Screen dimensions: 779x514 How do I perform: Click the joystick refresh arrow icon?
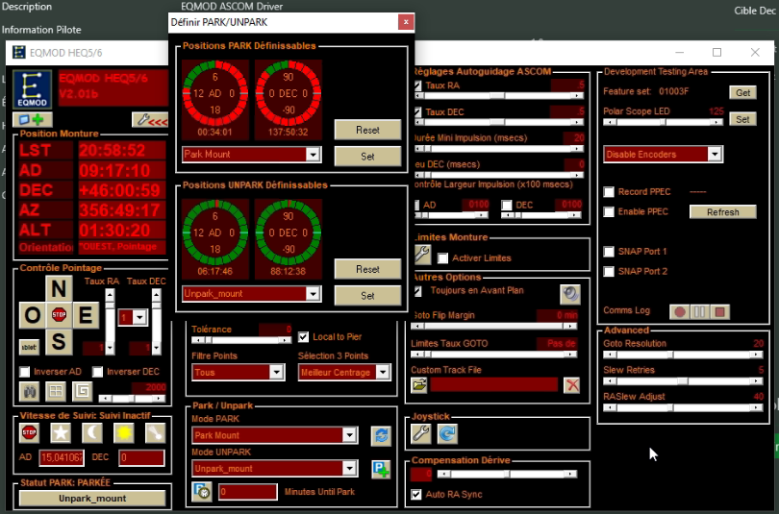pyautogui.click(x=447, y=433)
